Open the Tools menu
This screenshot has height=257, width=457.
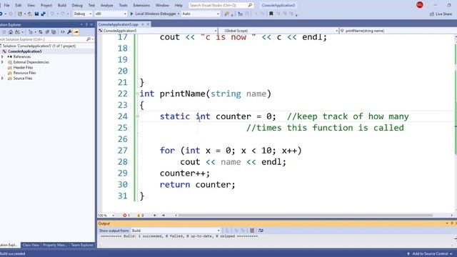click(x=123, y=5)
